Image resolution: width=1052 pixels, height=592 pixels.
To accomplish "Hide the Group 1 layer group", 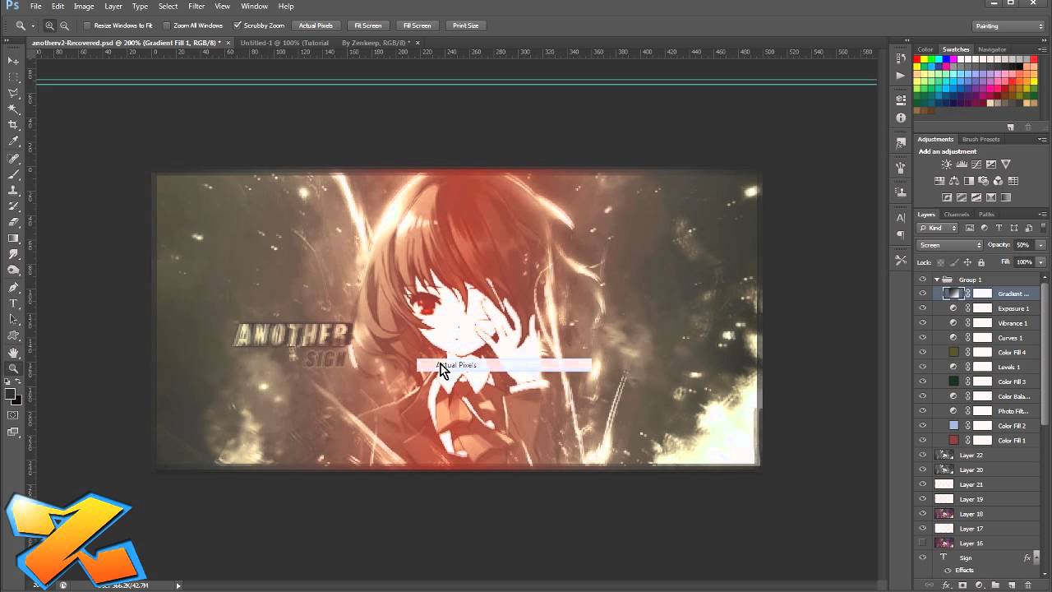I will pyautogui.click(x=922, y=280).
